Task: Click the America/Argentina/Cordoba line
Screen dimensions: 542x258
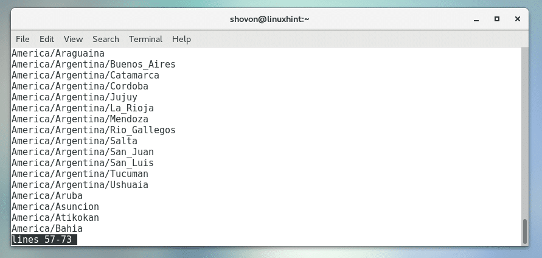Action: pos(80,86)
